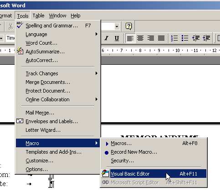Start Record New Macro

153,152
